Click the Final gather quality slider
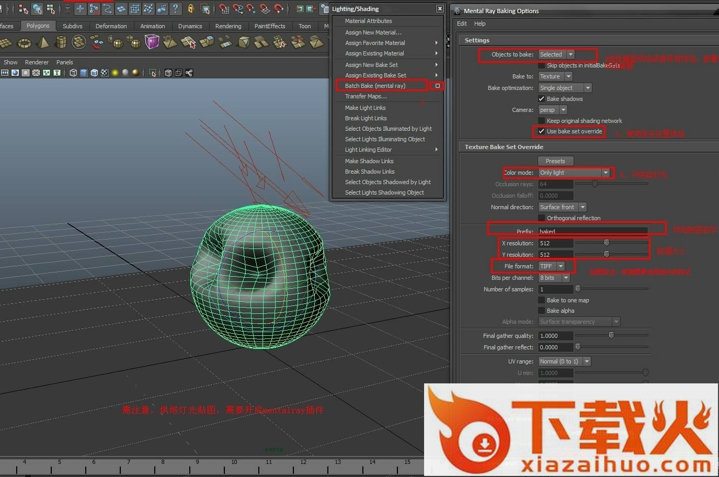719x477 pixels. tap(612, 335)
